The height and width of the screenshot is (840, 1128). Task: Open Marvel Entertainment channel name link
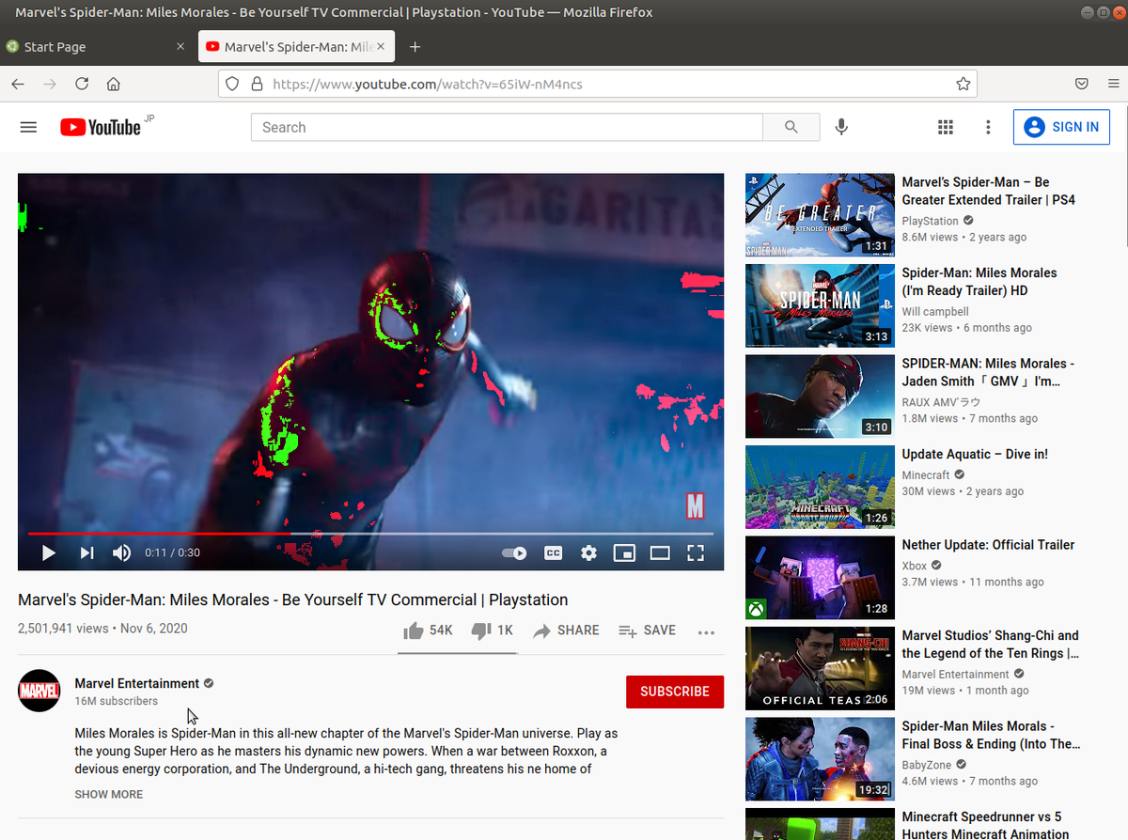(137, 683)
